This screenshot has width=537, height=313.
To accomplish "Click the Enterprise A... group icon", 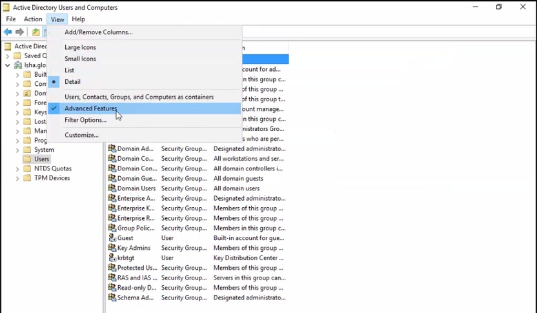I will 112,198.
